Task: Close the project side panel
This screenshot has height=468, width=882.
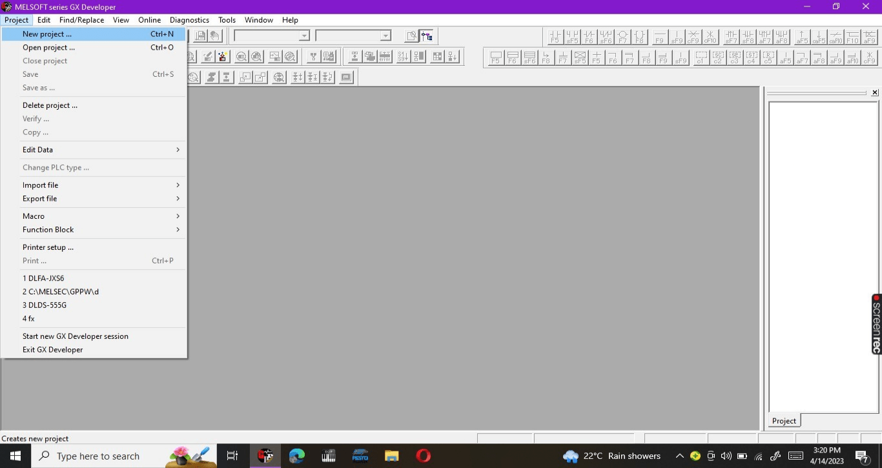Action: [875, 93]
